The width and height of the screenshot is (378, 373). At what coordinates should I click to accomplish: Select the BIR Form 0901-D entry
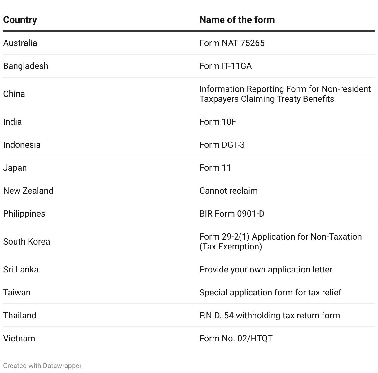click(232, 213)
